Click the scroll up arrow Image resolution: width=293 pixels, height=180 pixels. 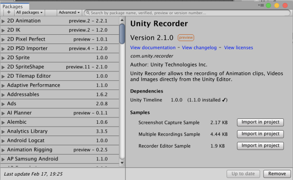(122, 20)
